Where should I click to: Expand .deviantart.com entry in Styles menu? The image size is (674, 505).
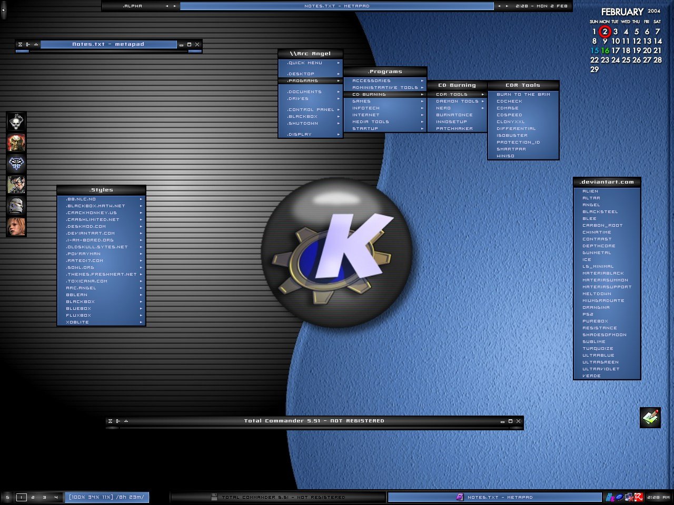(x=101, y=234)
